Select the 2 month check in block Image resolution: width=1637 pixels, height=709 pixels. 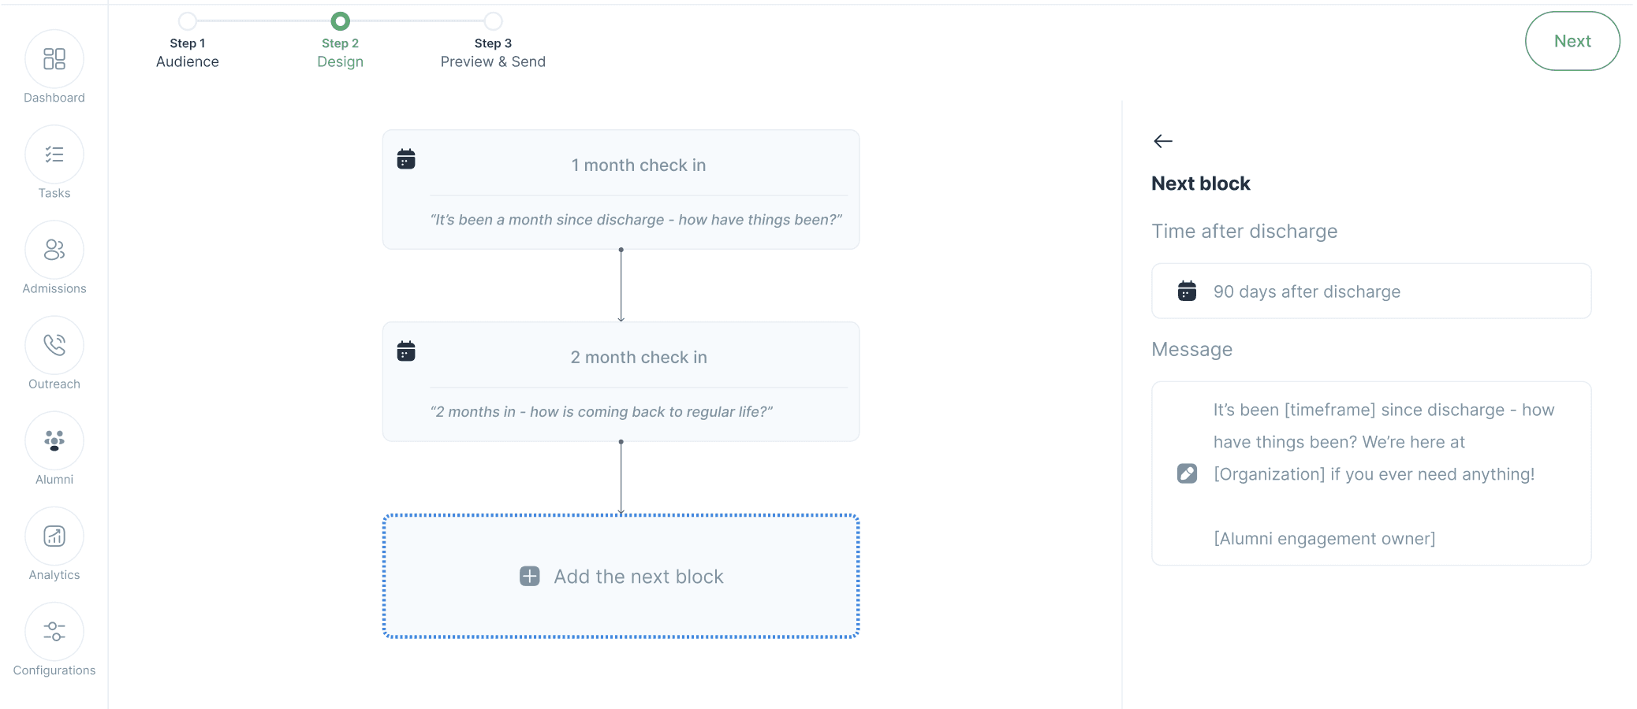click(x=621, y=382)
